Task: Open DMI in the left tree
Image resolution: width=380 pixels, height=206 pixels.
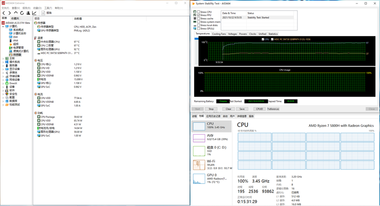Action: pyautogui.click(x=14, y=37)
